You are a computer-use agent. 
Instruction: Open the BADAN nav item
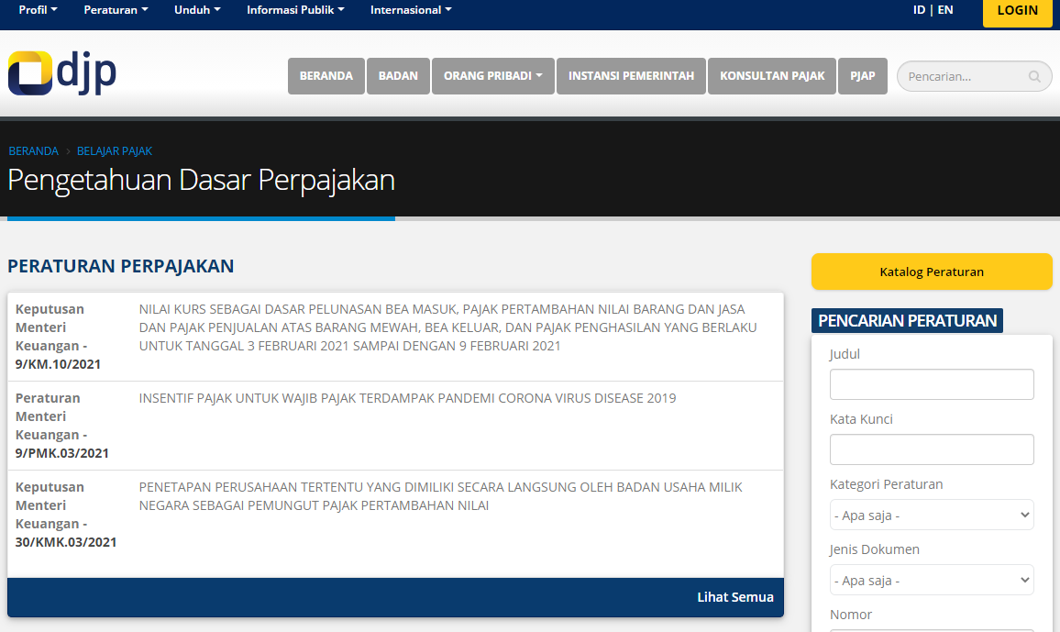click(398, 76)
